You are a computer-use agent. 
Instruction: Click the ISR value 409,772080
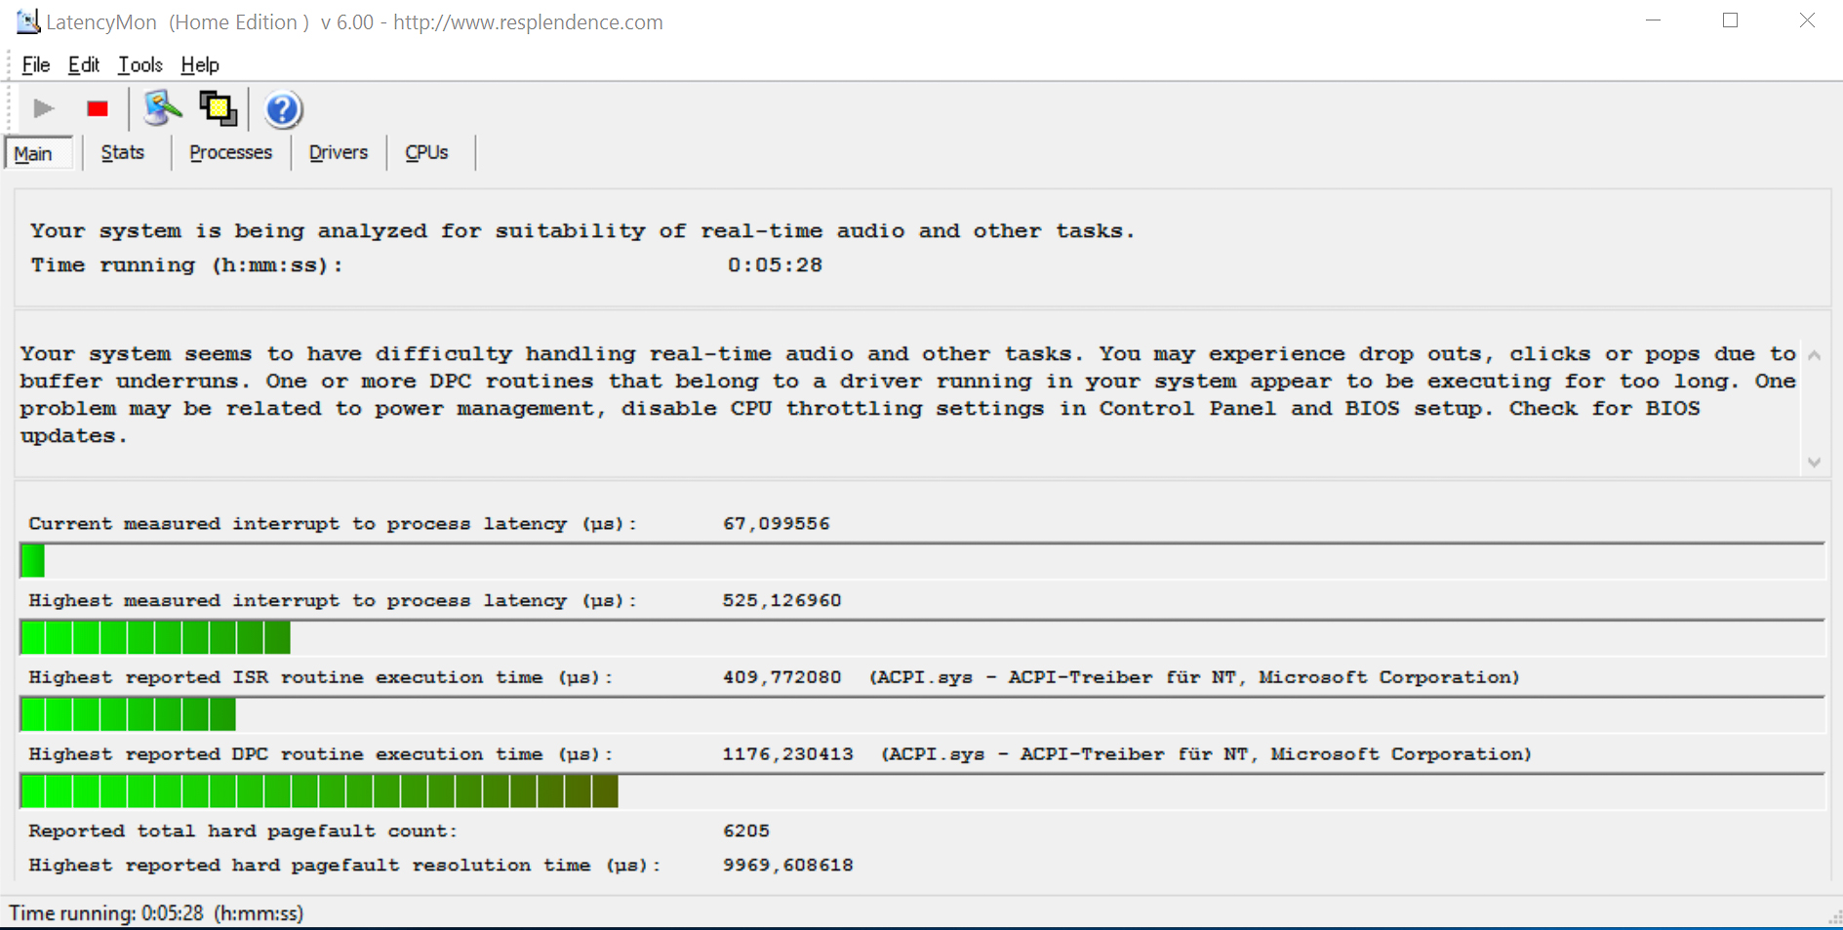pyautogui.click(x=781, y=678)
